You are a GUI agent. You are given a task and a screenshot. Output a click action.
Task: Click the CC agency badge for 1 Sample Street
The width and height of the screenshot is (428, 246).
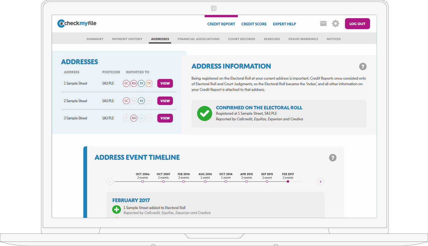[x=126, y=83]
